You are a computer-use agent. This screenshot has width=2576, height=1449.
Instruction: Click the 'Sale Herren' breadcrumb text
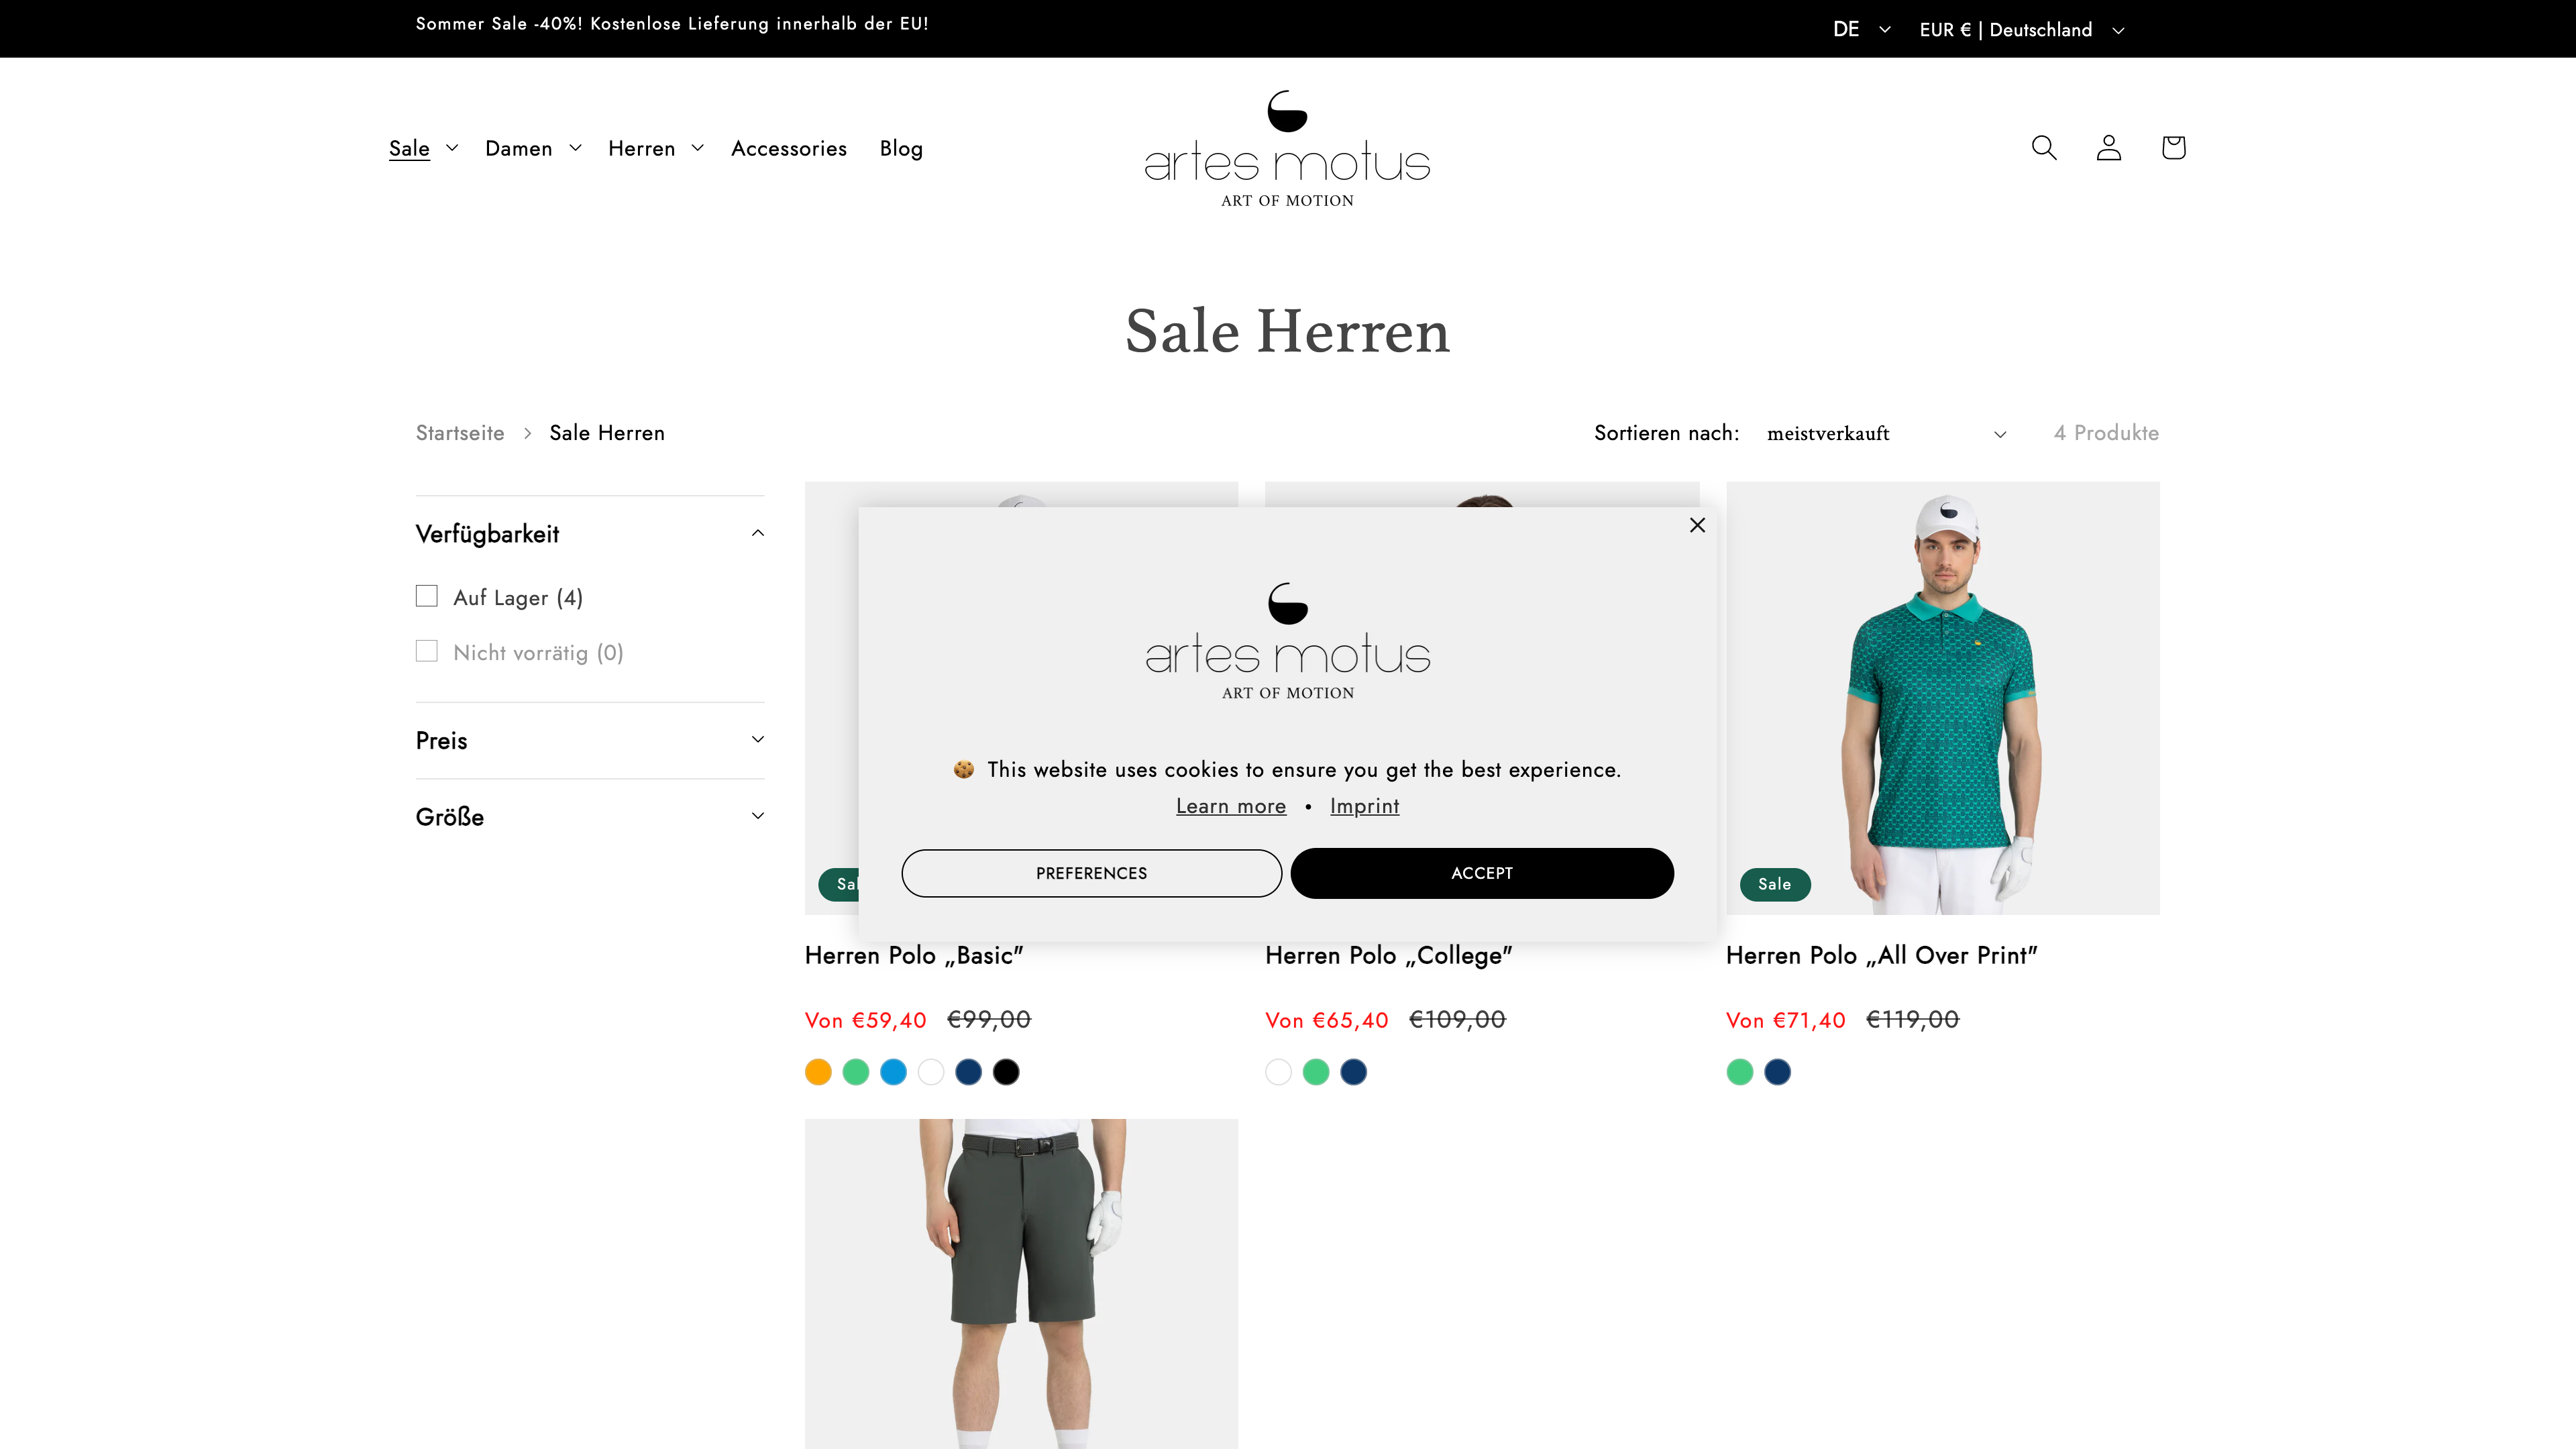pos(607,433)
